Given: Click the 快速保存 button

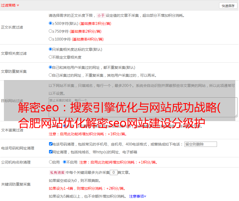Looking at the screenshot, I should tap(228, 6).
